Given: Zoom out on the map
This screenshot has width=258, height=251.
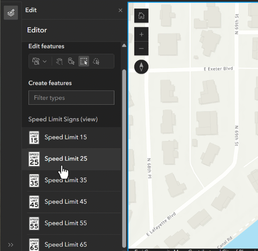Looking at the screenshot, I should (141, 48).
